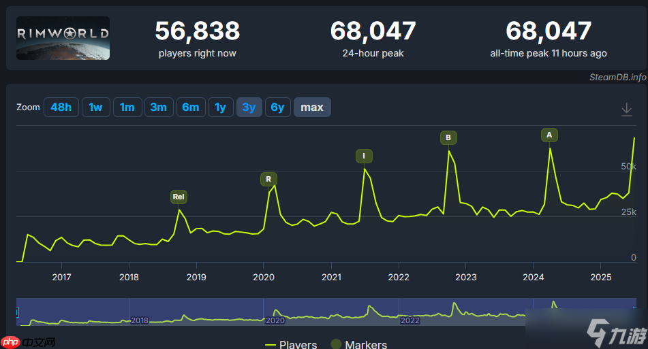The height and width of the screenshot is (349, 648).
Task: Click the 24-hour peak label
Action: pos(373,53)
